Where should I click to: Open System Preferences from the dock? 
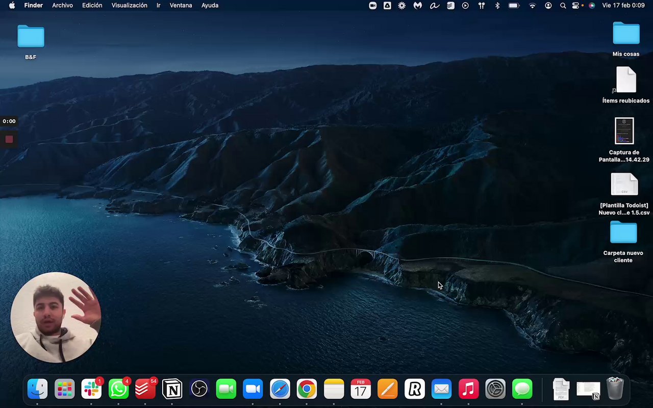coord(495,390)
